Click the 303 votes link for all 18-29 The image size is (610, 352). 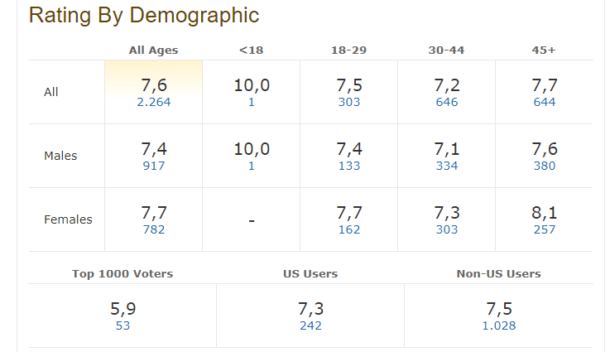pyautogui.click(x=349, y=103)
